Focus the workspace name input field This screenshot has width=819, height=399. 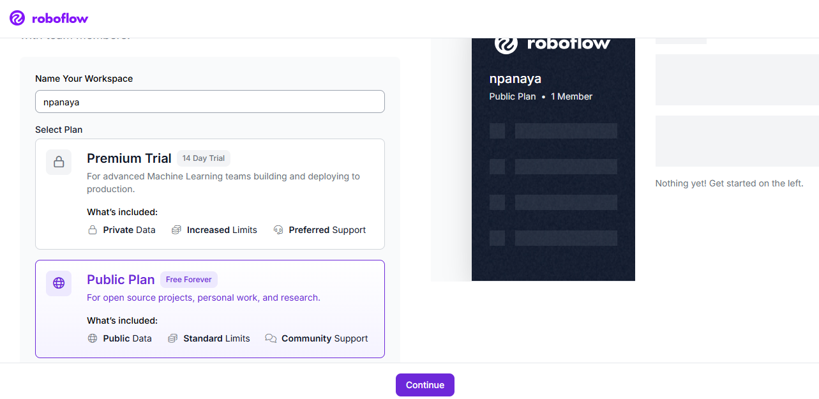point(210,102)
